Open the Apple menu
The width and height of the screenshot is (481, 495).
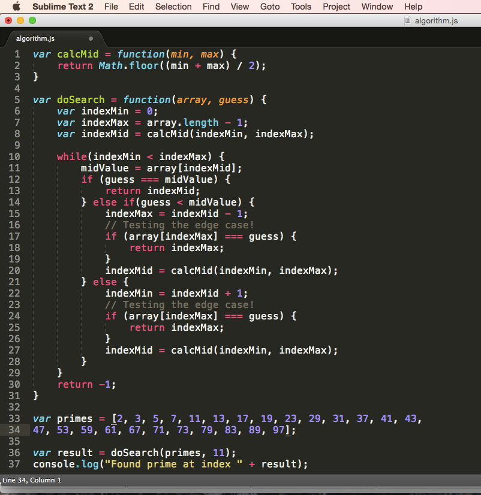pyautogui.click(x=16, y=7)
